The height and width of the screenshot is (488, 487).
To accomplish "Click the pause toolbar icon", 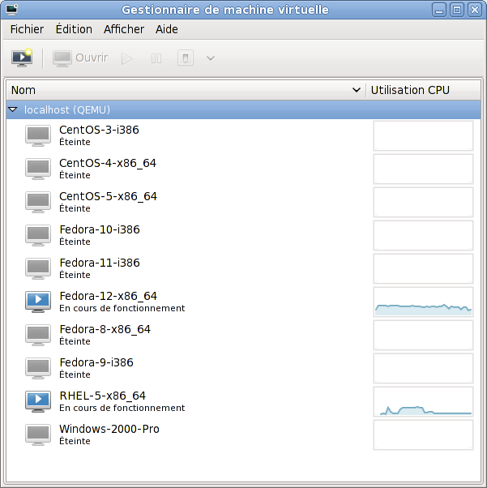I will (x=156, y=58).
